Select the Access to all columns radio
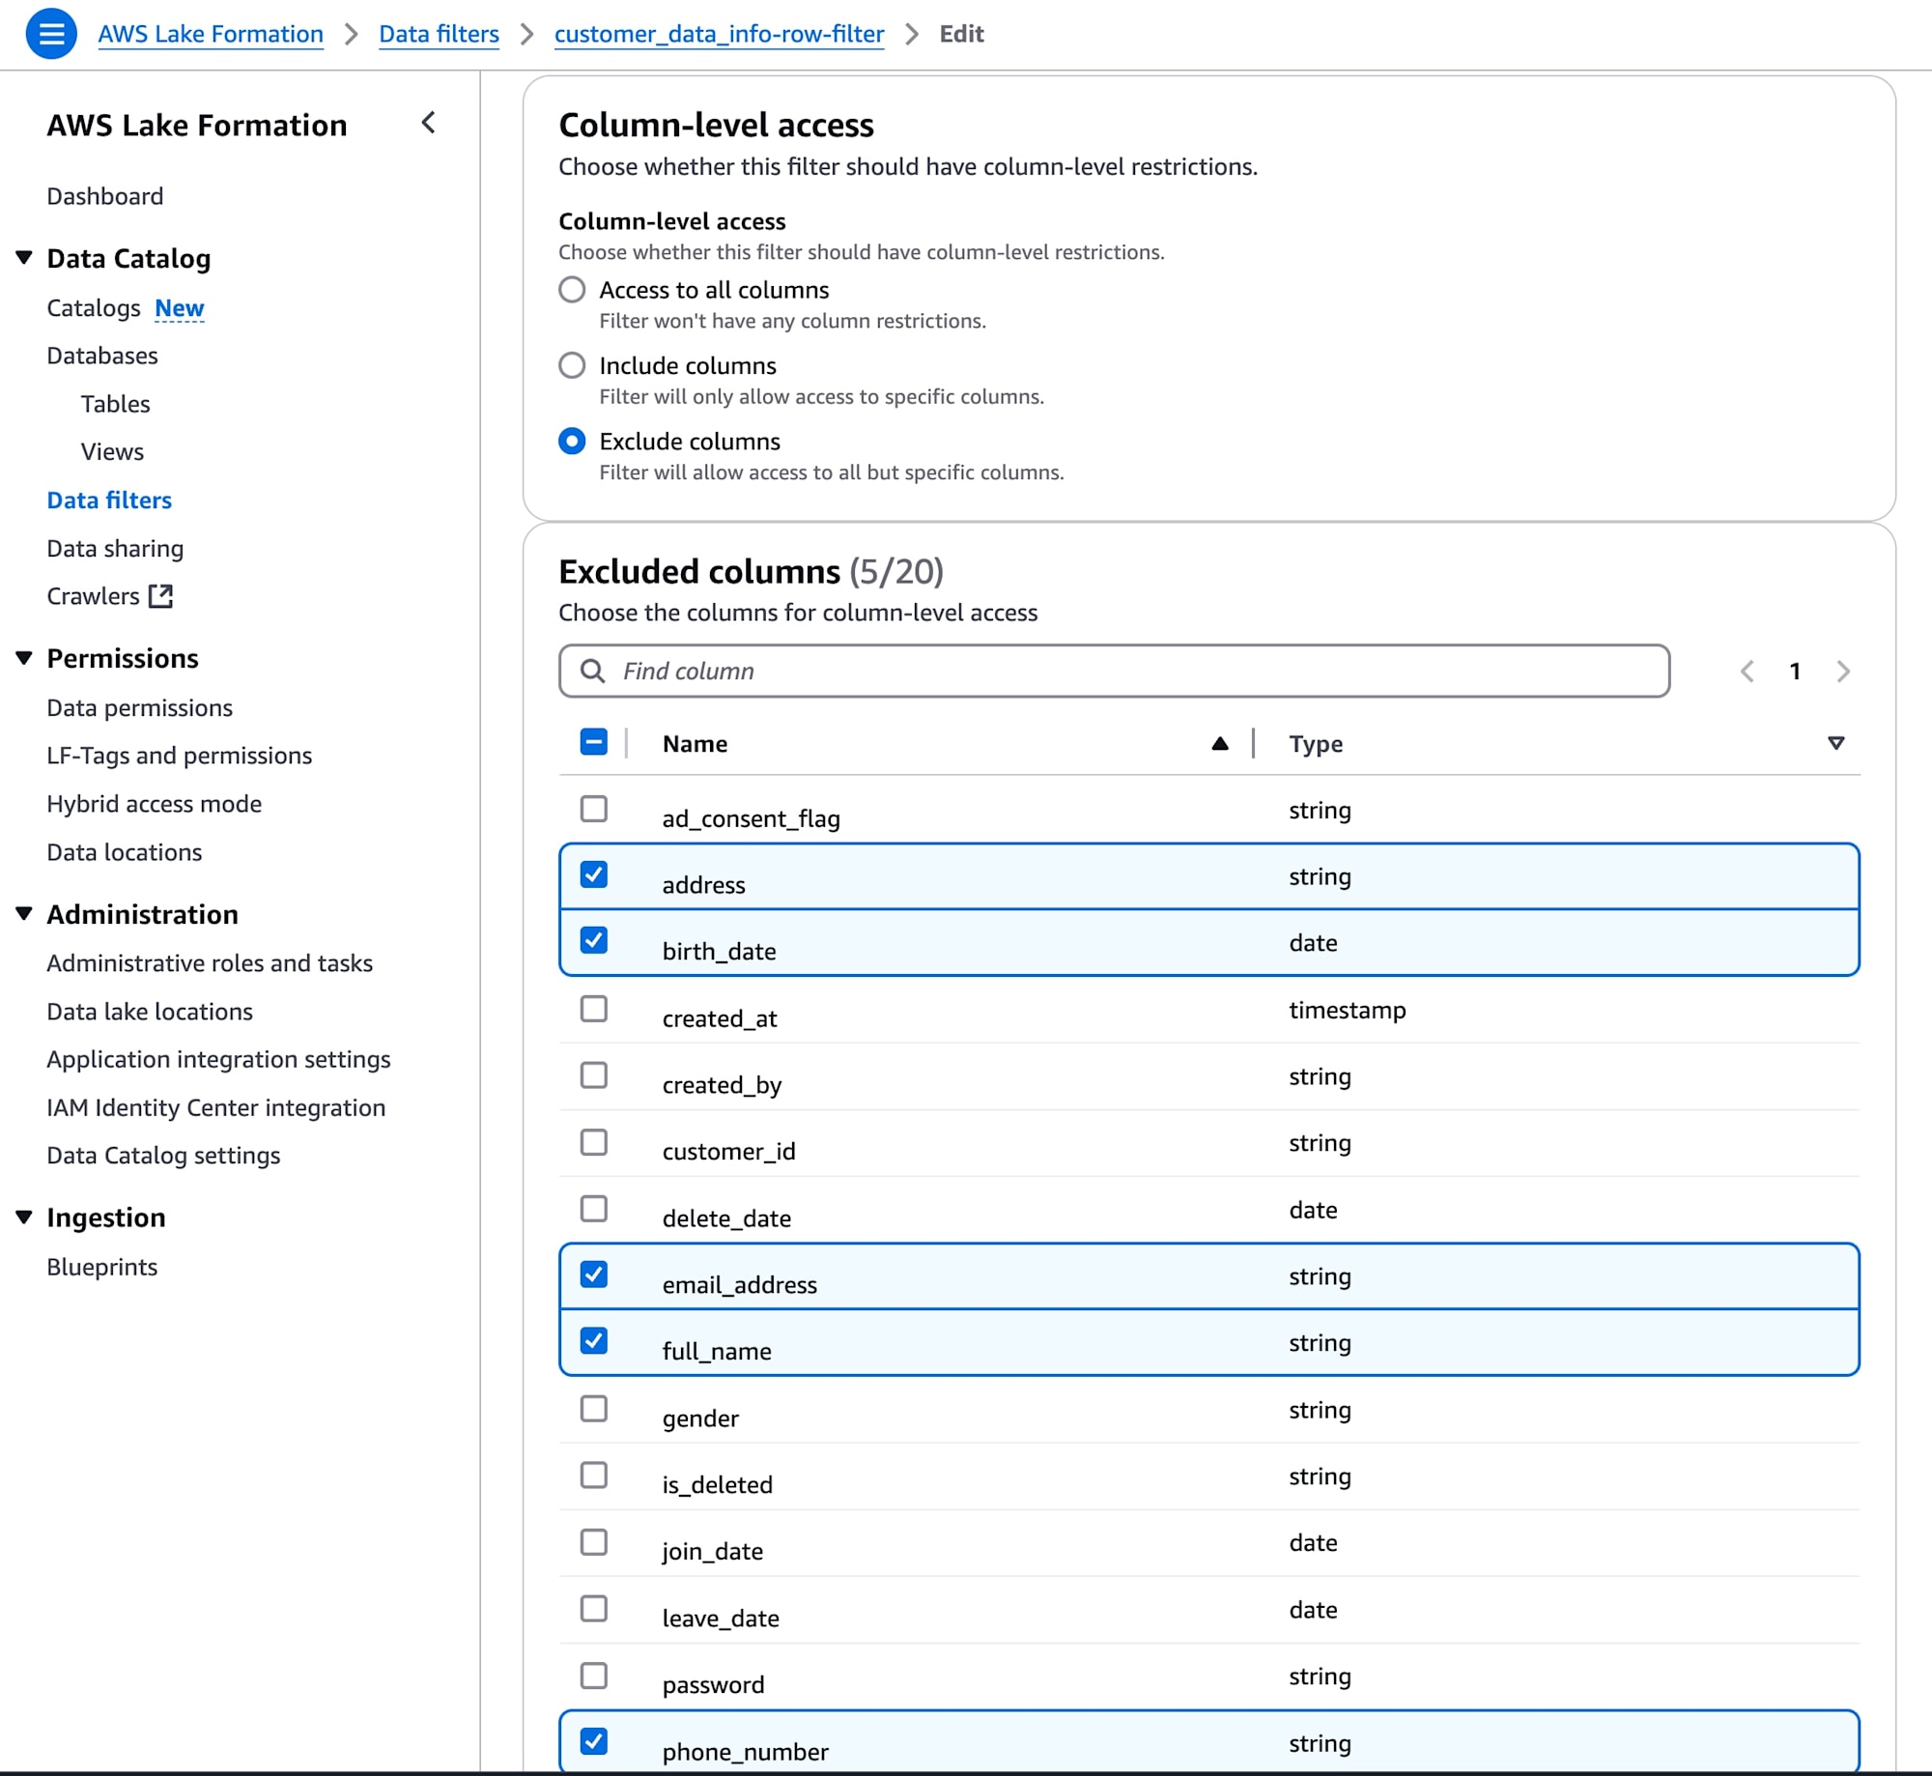This screenshot has width=1932, height=1776. tap(572, 290)
